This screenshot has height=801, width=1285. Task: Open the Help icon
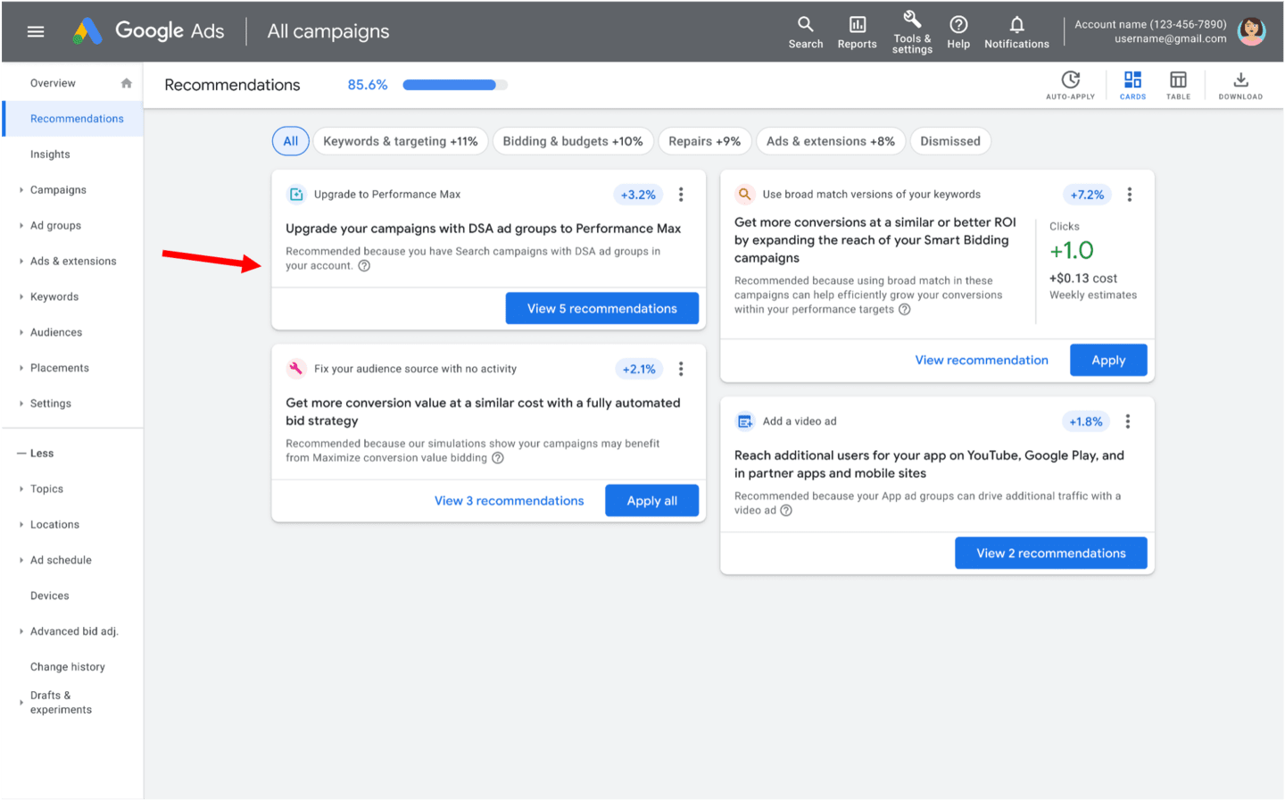pyautogui.click(x=958, y=32)
